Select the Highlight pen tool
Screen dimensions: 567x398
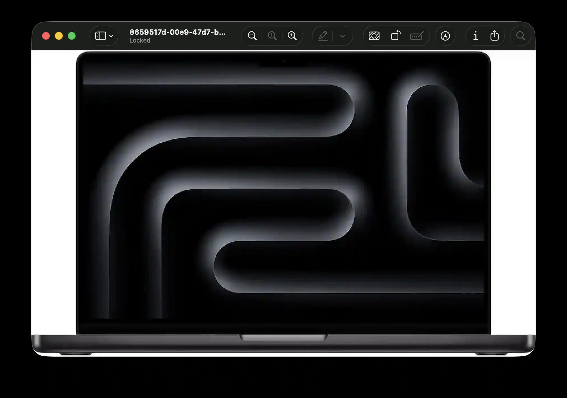point(323,36)
